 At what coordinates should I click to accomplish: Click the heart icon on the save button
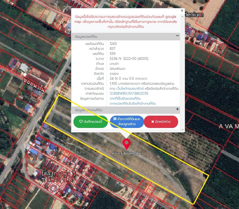click(x=81, y=121)
